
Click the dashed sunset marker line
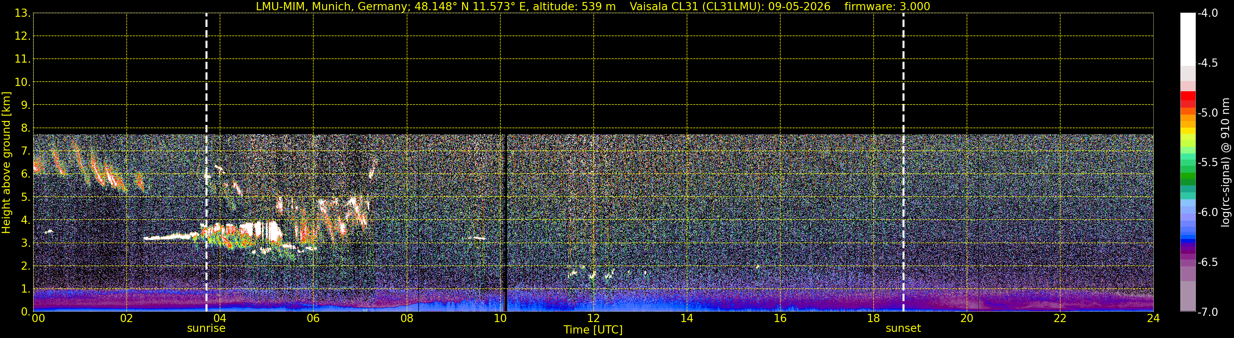(903, 162)
